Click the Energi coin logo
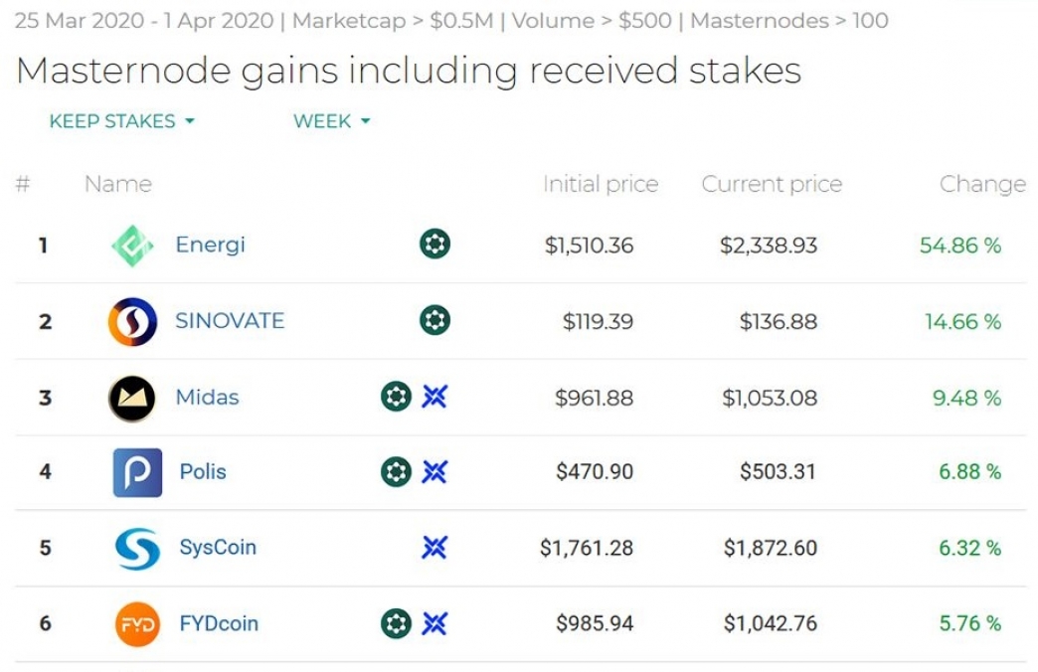Viewport: 1038px width, 672px height. tap(132, 246)
